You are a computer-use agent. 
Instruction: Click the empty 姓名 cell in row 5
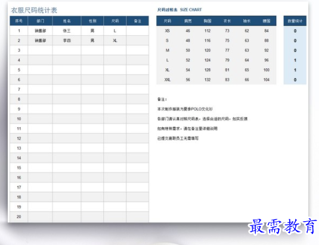pyautogui.click(x=67, y=70)
